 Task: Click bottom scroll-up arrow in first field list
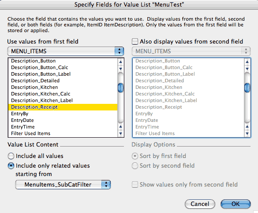point(120,127)
